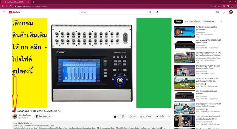Viewport: 237px width, 129px height.
Task: Open the 20:30 EP181 video thumbnail
Action: 185,121
